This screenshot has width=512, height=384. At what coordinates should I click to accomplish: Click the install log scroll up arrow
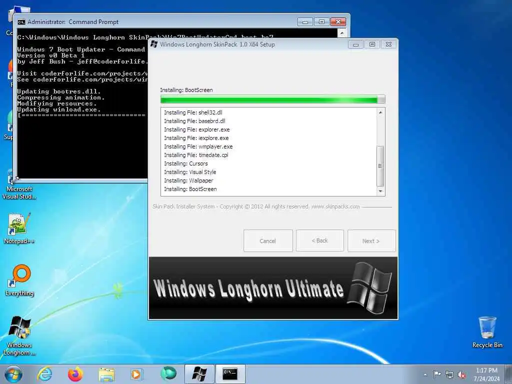(380, 112)
